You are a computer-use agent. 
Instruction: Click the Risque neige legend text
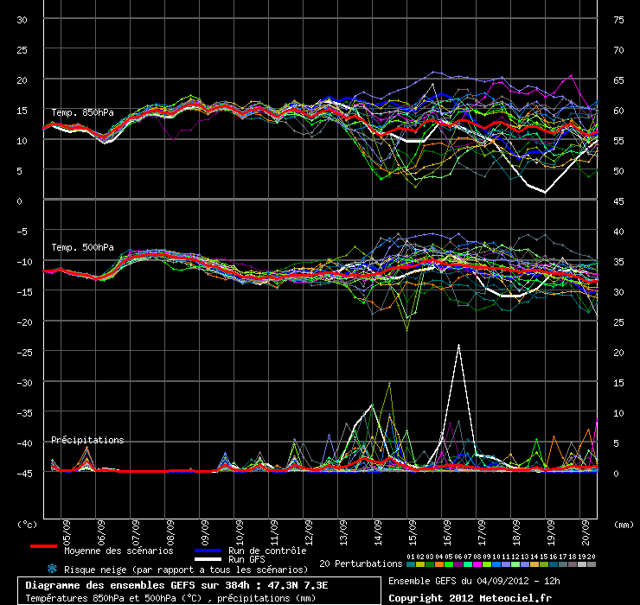[x=185, y=570]
